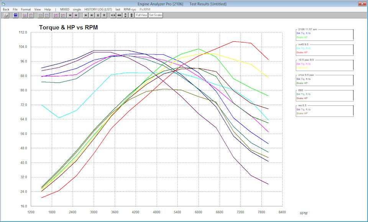Click Brk Tq, ft lb under res 8.5

tap(304, 110)
